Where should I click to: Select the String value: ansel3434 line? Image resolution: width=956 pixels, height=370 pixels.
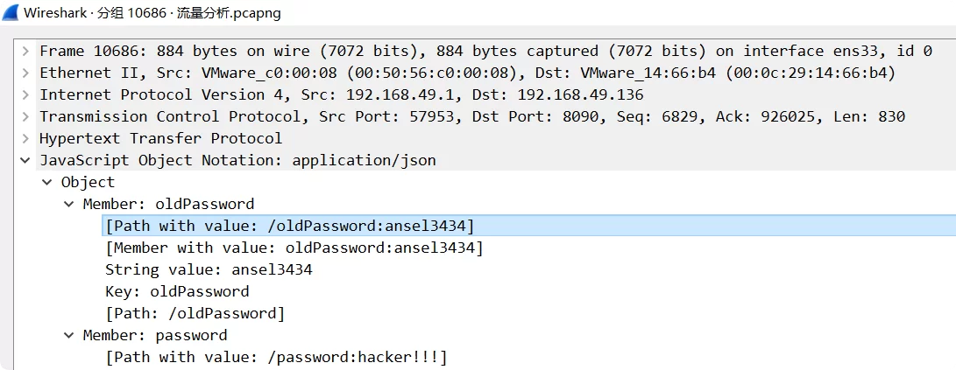pos(209,270)
